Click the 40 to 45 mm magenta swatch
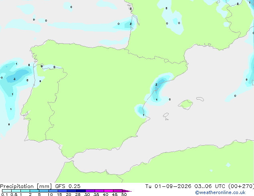 (109, 191)
